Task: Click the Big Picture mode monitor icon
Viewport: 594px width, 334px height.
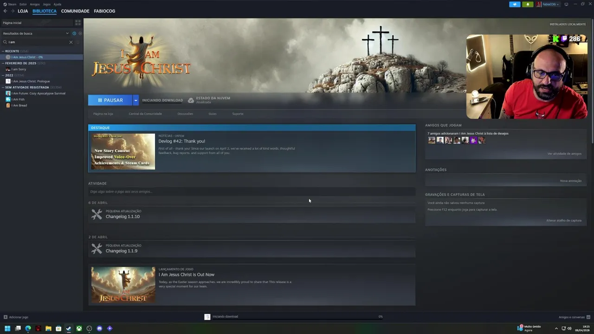Action: coord(566,4)
